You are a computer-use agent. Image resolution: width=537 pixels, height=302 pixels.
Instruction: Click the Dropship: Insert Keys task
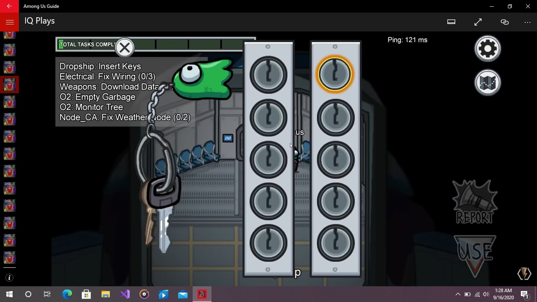[100, 66]
